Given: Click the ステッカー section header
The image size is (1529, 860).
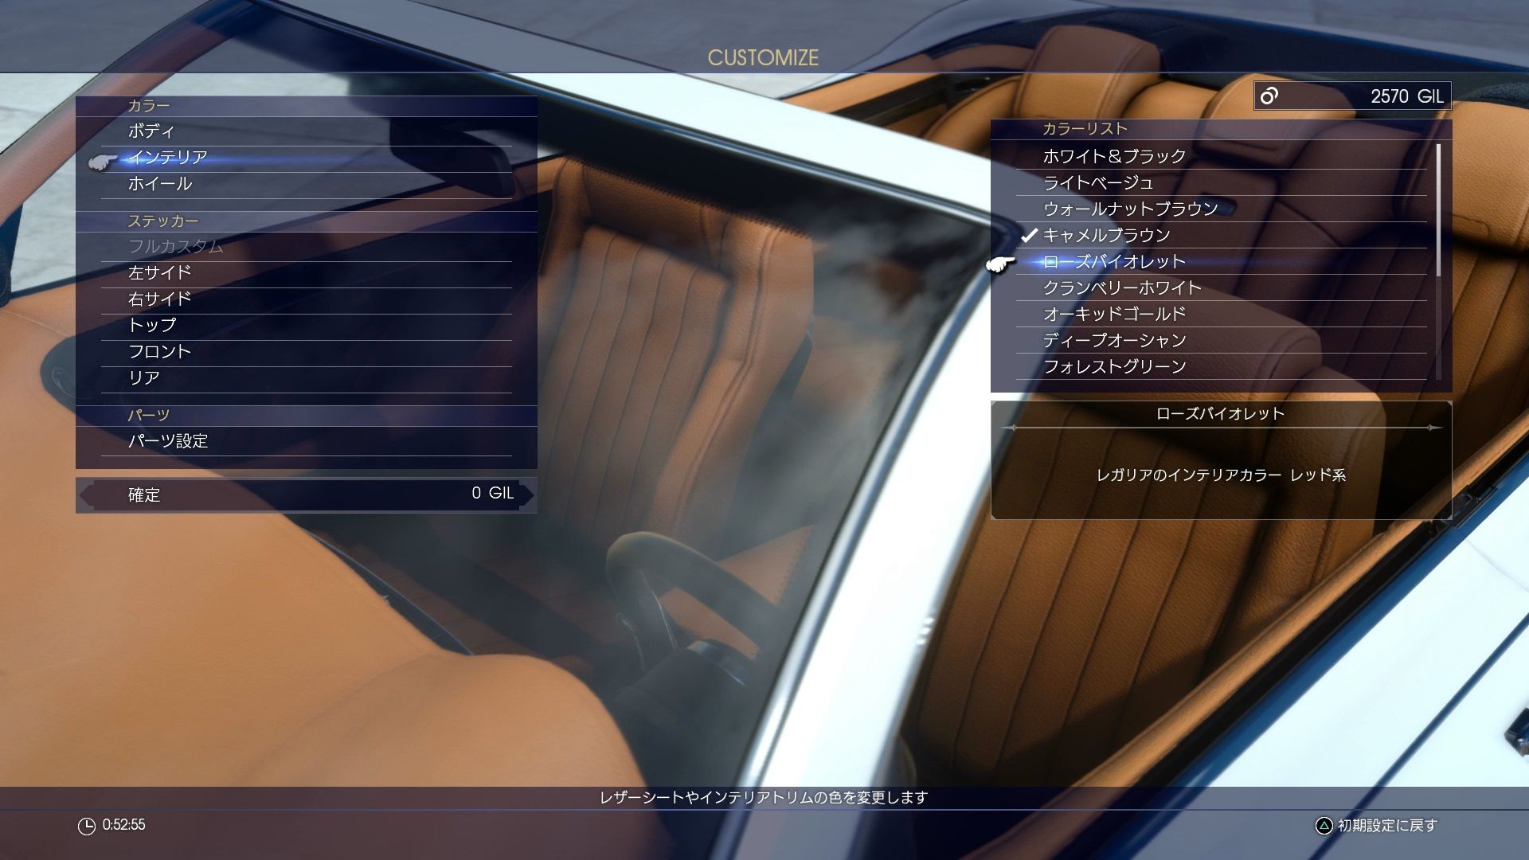Looking at the screenshot, I should [x=163, y=221].
